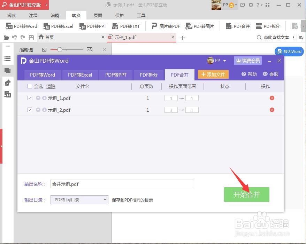The image size is (306, 244).
Task: Expand the PP account dropdown in dialog
Action: click(x=225, y=61)
